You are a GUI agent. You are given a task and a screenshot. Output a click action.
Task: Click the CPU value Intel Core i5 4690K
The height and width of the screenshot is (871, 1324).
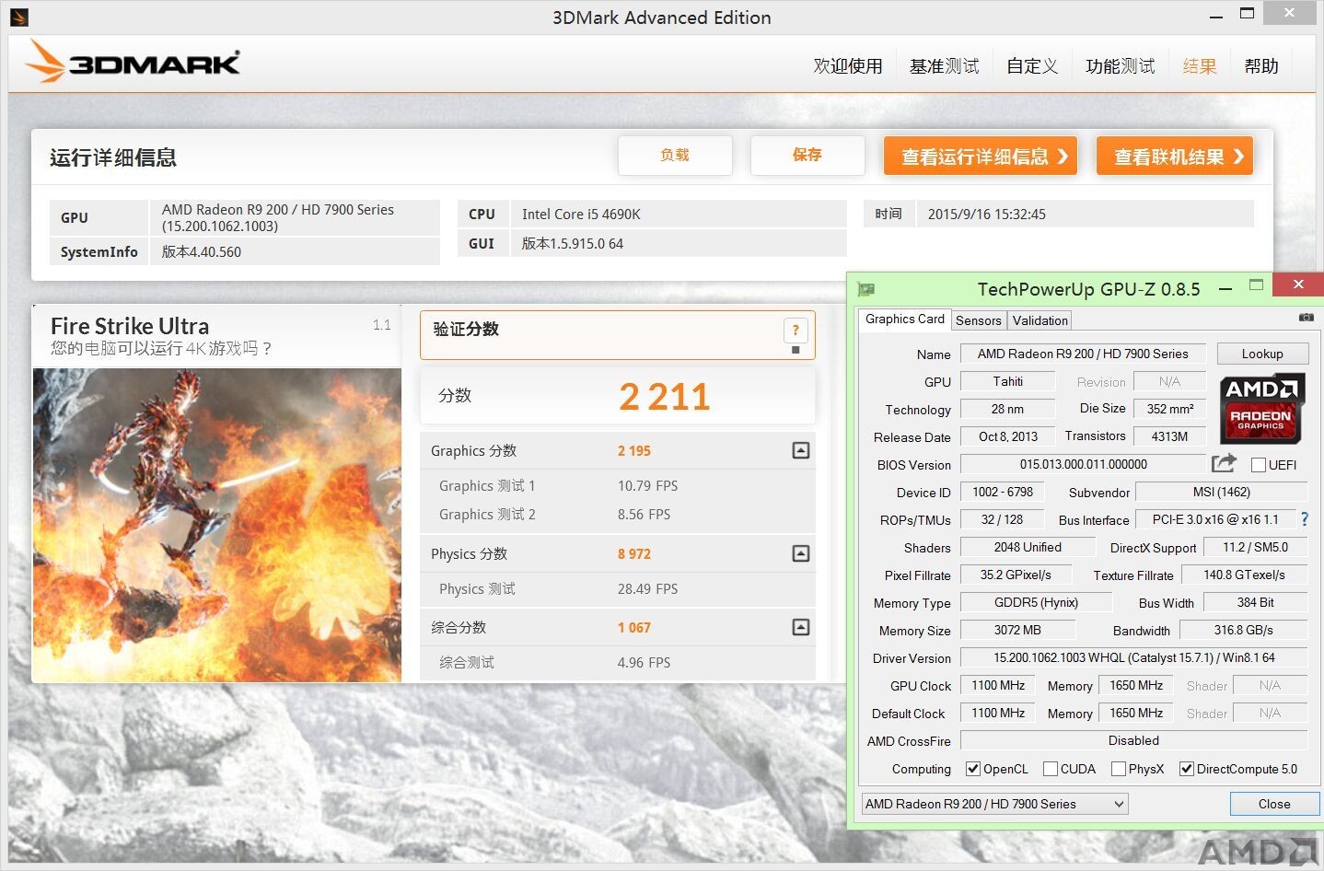pos(581,215)
